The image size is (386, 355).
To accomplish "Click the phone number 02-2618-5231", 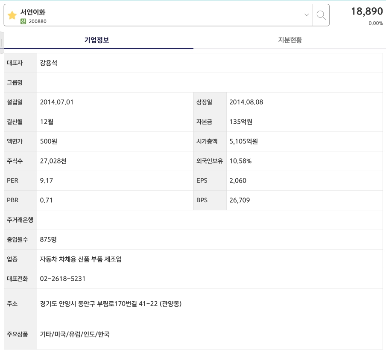I will point(62,279).
